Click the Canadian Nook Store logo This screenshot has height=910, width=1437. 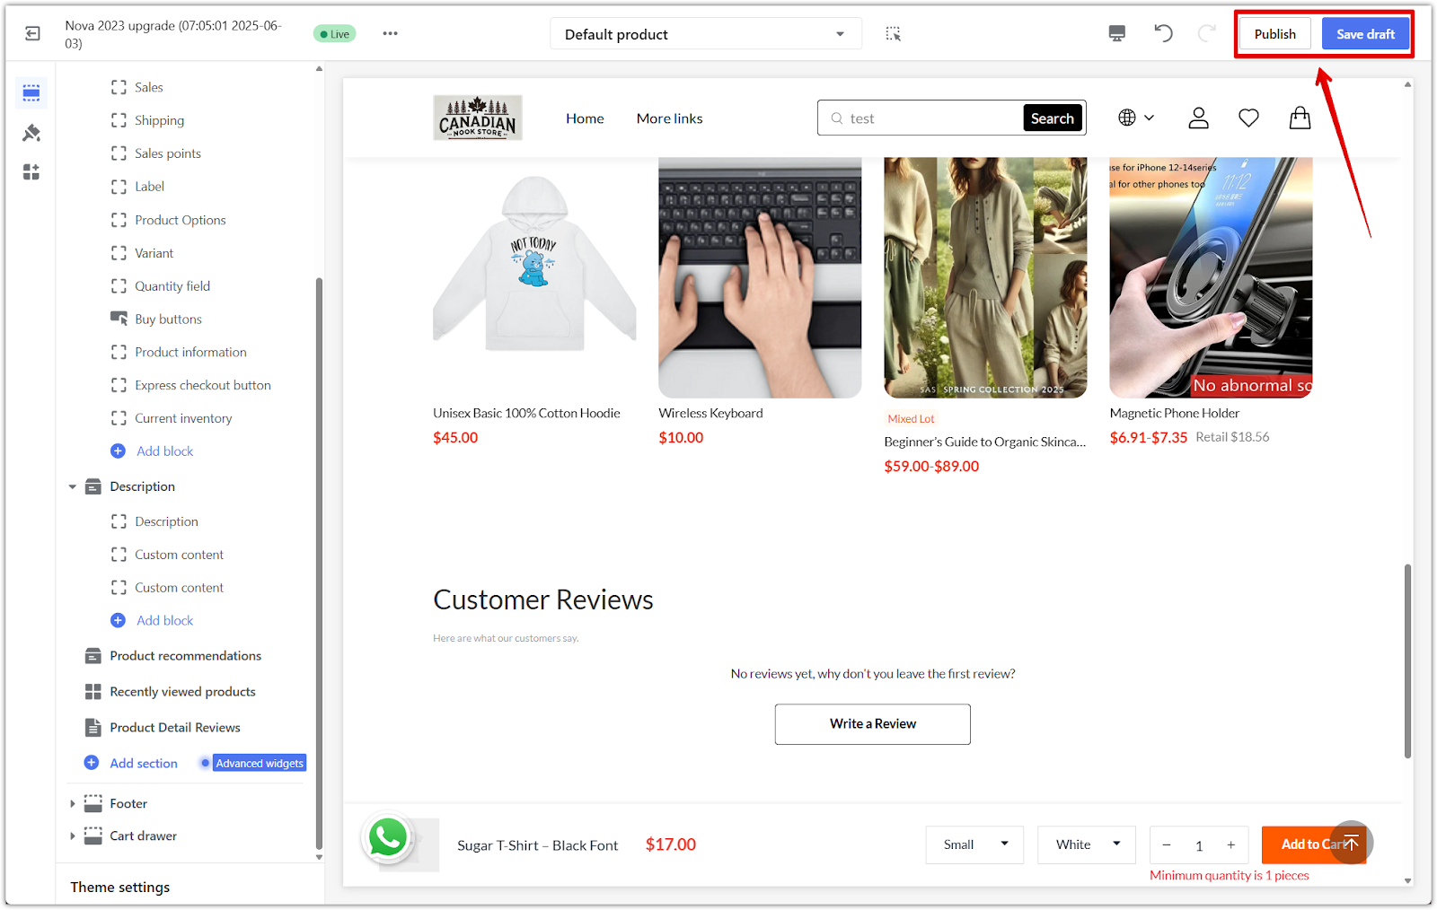[478, 118]
